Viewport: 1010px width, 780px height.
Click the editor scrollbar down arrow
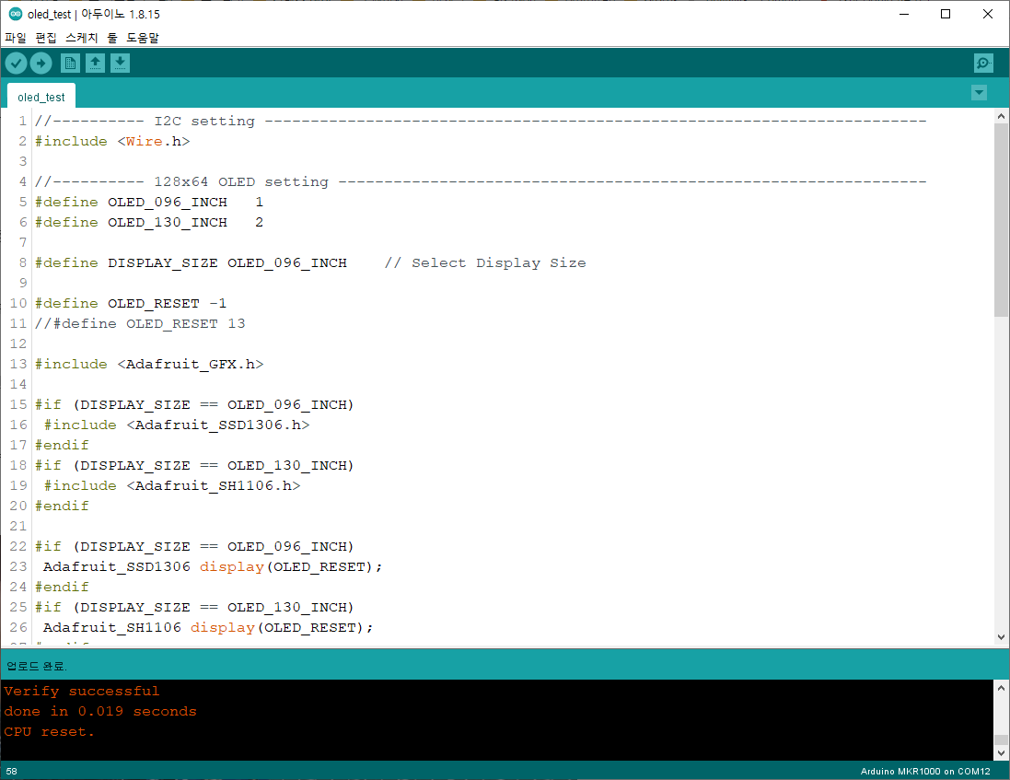(1001, 637)
